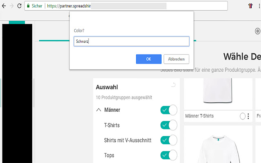Click the Color text field containing Schwarz
Screen dimensions: 261x163
coord(131,41)
